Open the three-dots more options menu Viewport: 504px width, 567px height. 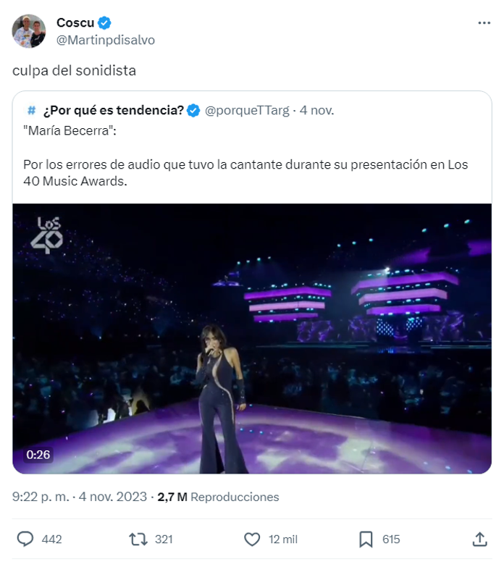(x=484, y=23)
